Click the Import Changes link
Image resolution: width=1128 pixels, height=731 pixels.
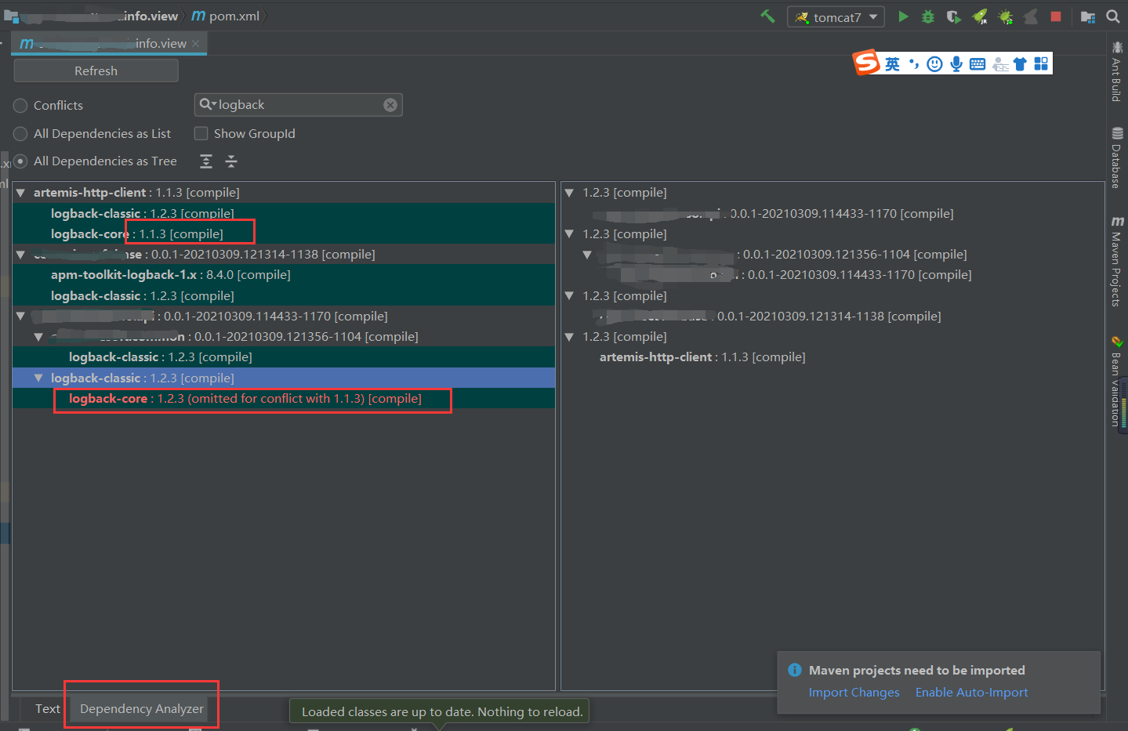tap(854, 692)
